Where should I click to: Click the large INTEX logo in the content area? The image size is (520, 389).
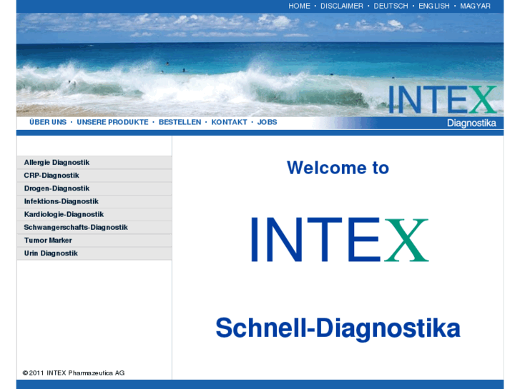tap(340, 240)
